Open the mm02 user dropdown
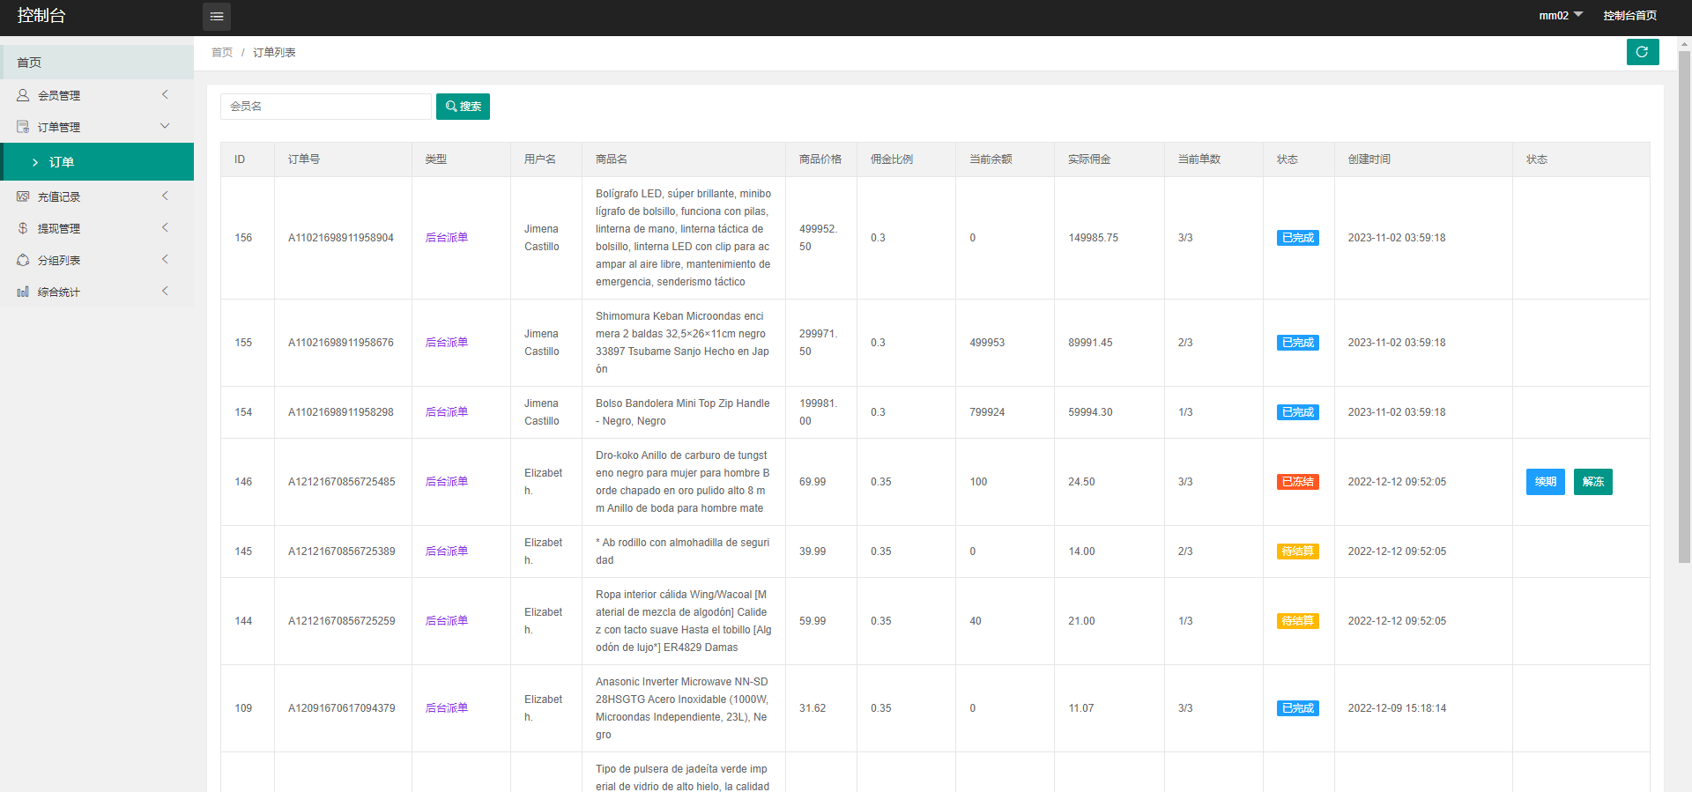 point(1561,16)
